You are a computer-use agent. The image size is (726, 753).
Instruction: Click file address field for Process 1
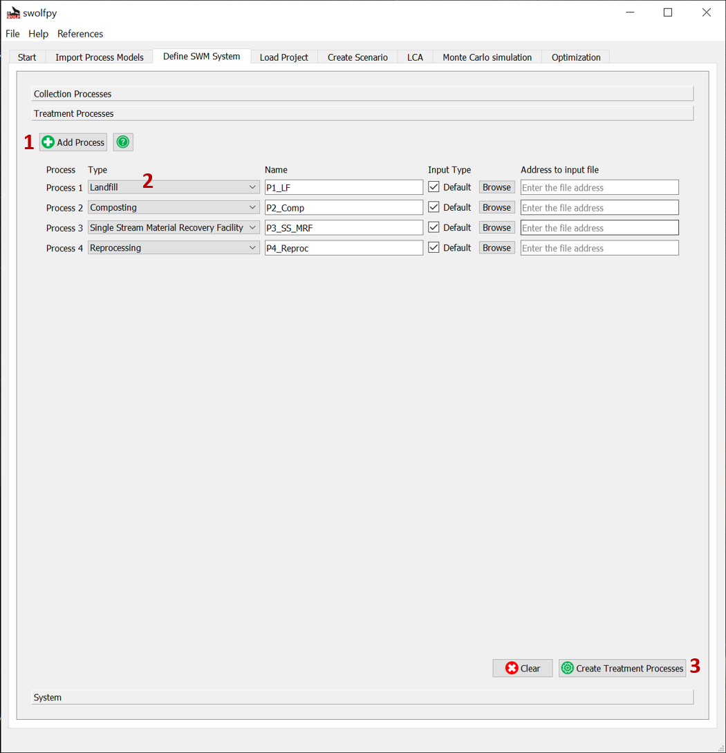pos(599,187)
